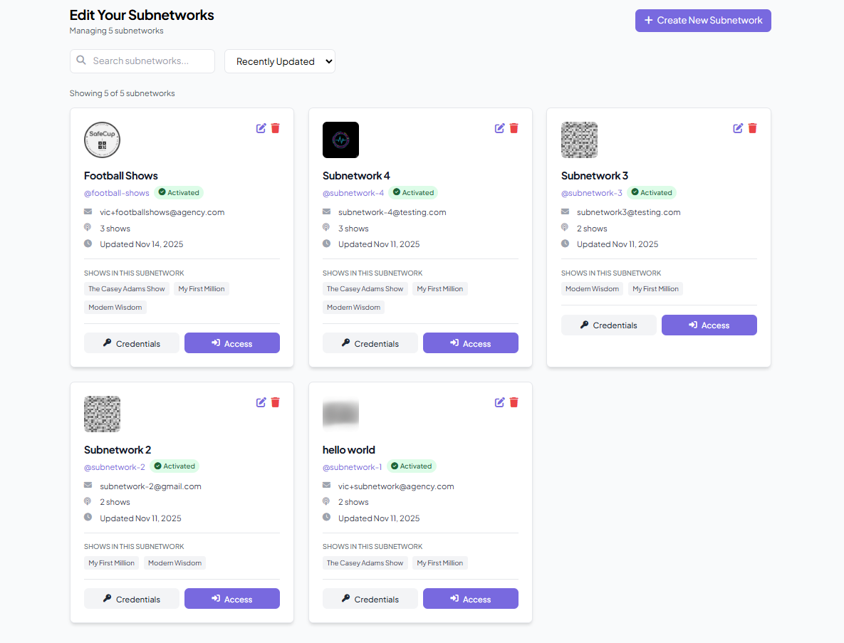The image size is (844, 643).
Task: Select Modern Wisdom tag in Subnetwork 2 card
Action: click(174, 563)
